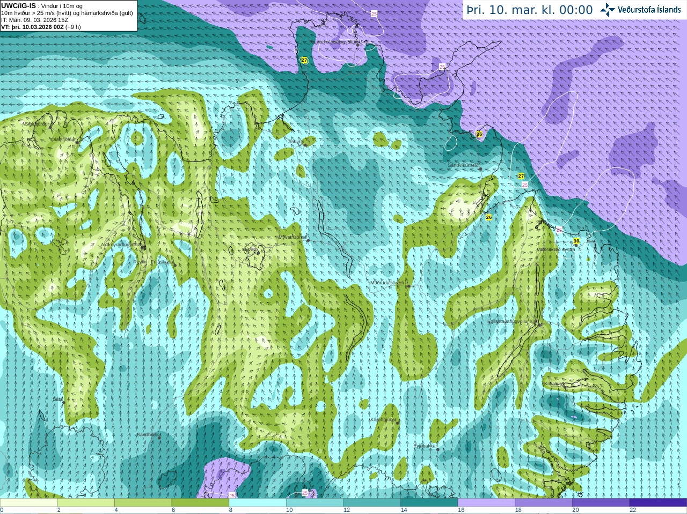Click the darkest swatch after the 22 mark
The height and width of the screenshot is (514, 687).
[x=658, y=503]
